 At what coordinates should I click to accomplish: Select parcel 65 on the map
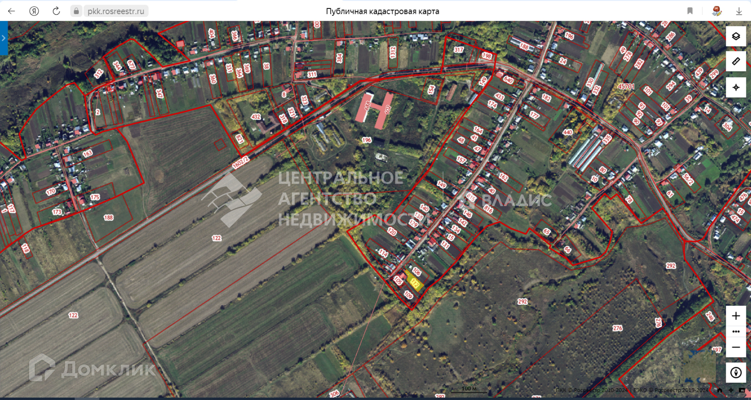[546, 231]
